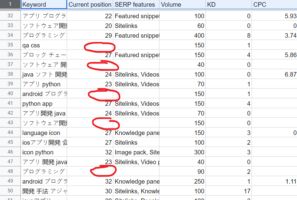Screen dimensions: 297x200
Task: Select row header 50
Action: pyautogui.click(x=10, y=191)
